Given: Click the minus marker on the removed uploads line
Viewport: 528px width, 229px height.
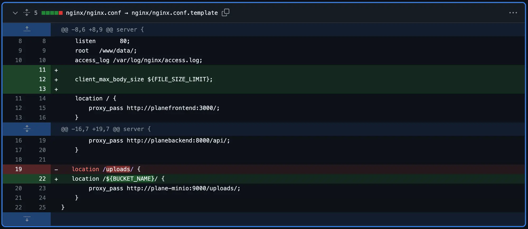Looking at the screenshot, I should click(56, 170).
